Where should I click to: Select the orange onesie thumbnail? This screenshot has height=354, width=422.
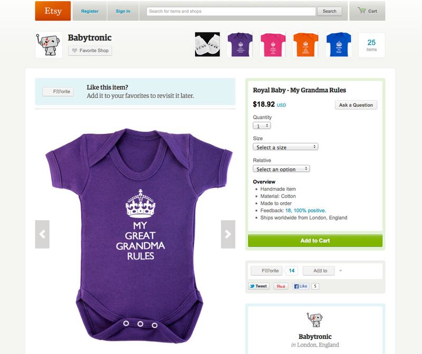(306, 45)
